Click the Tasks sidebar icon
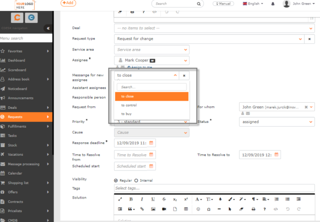 pos(2,136)
